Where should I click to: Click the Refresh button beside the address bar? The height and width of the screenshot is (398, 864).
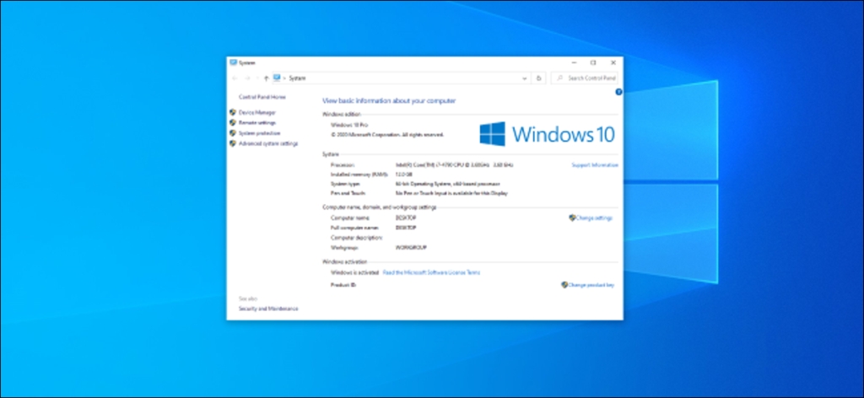point(539,78)
